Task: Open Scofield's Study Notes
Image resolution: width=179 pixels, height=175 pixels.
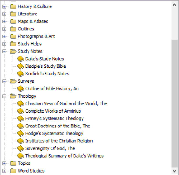Action: 47,74
